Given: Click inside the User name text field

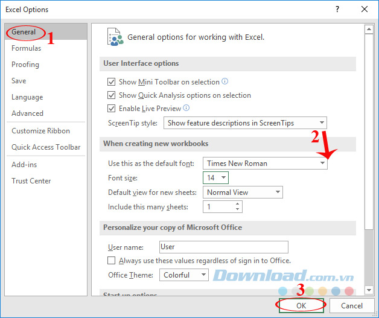Looking at the screenshot, I should 223,247.
